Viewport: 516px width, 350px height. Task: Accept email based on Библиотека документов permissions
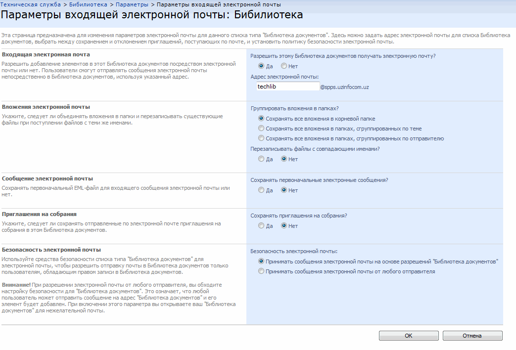261,261
